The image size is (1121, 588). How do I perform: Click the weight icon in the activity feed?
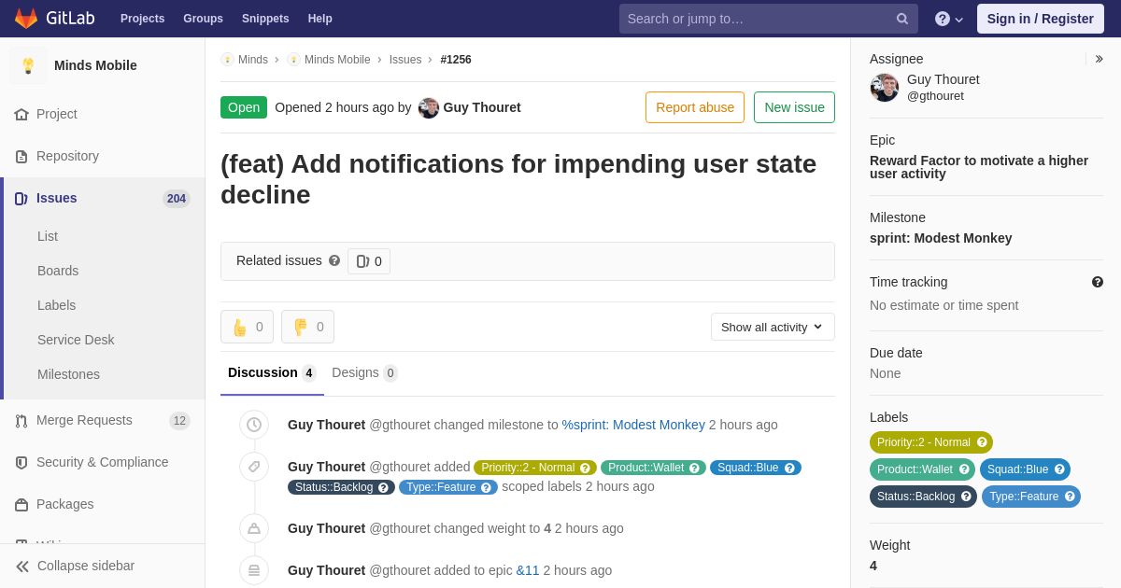point(254,528)
